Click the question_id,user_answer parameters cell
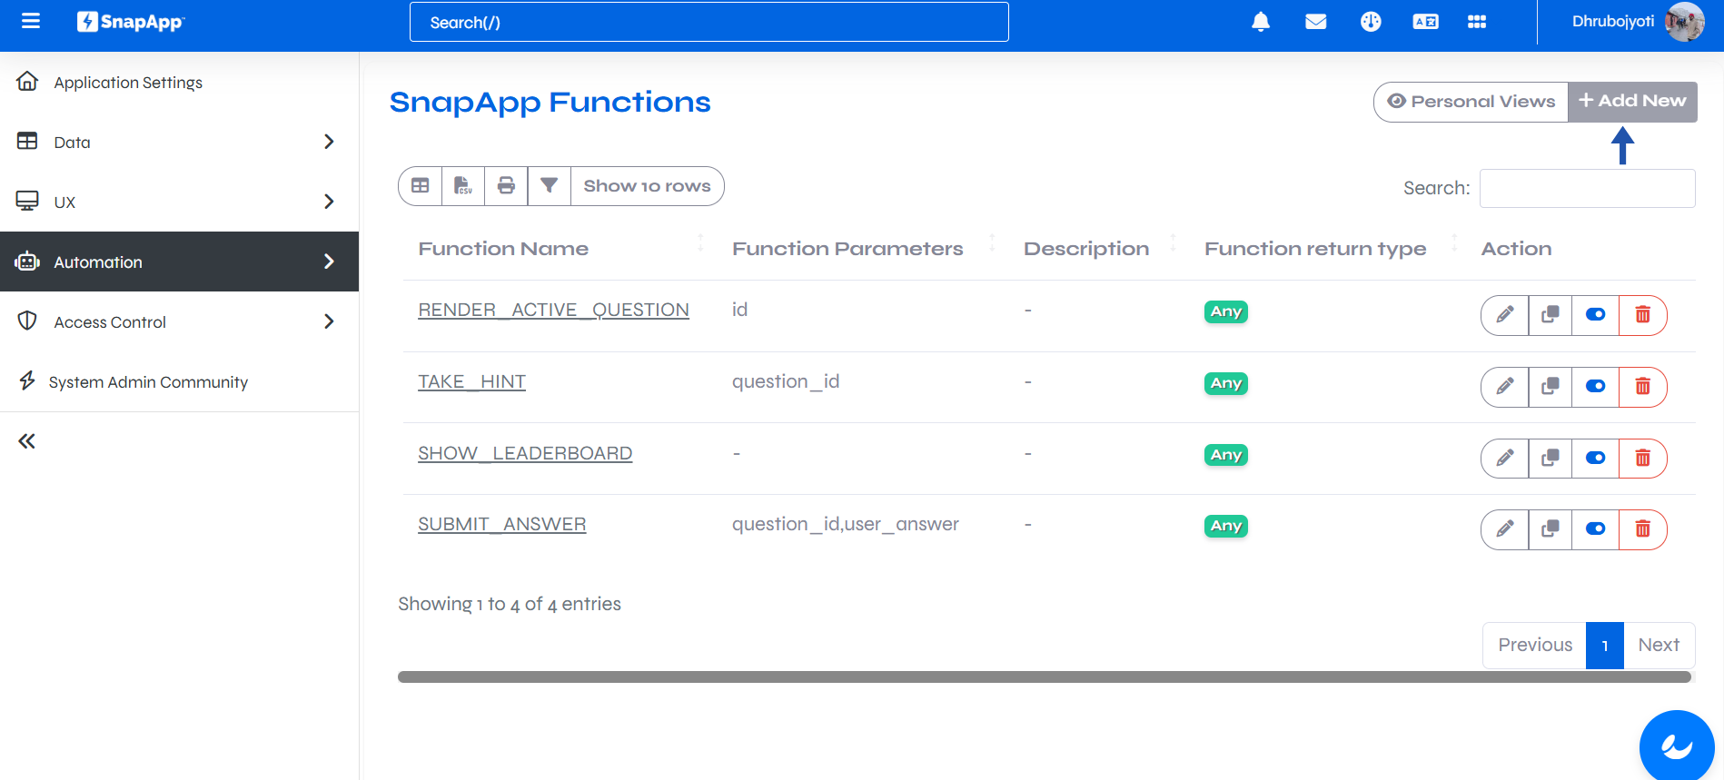 pos(846,524)
